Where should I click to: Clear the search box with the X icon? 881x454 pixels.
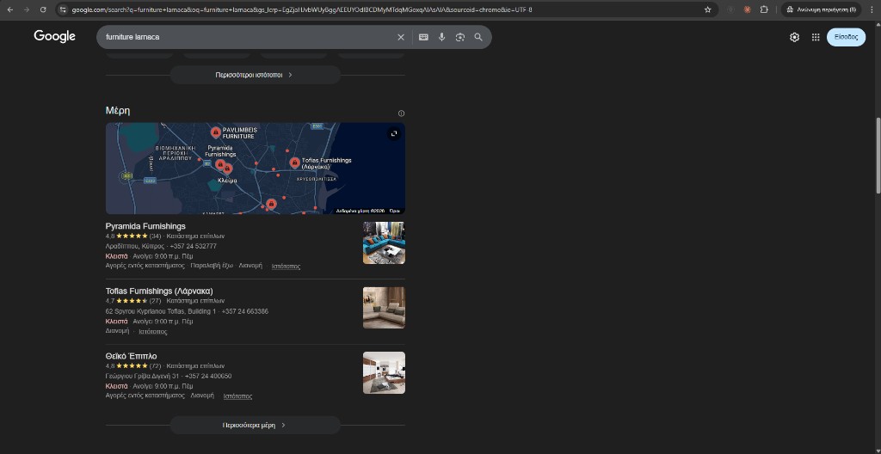(x=401, y=37)
